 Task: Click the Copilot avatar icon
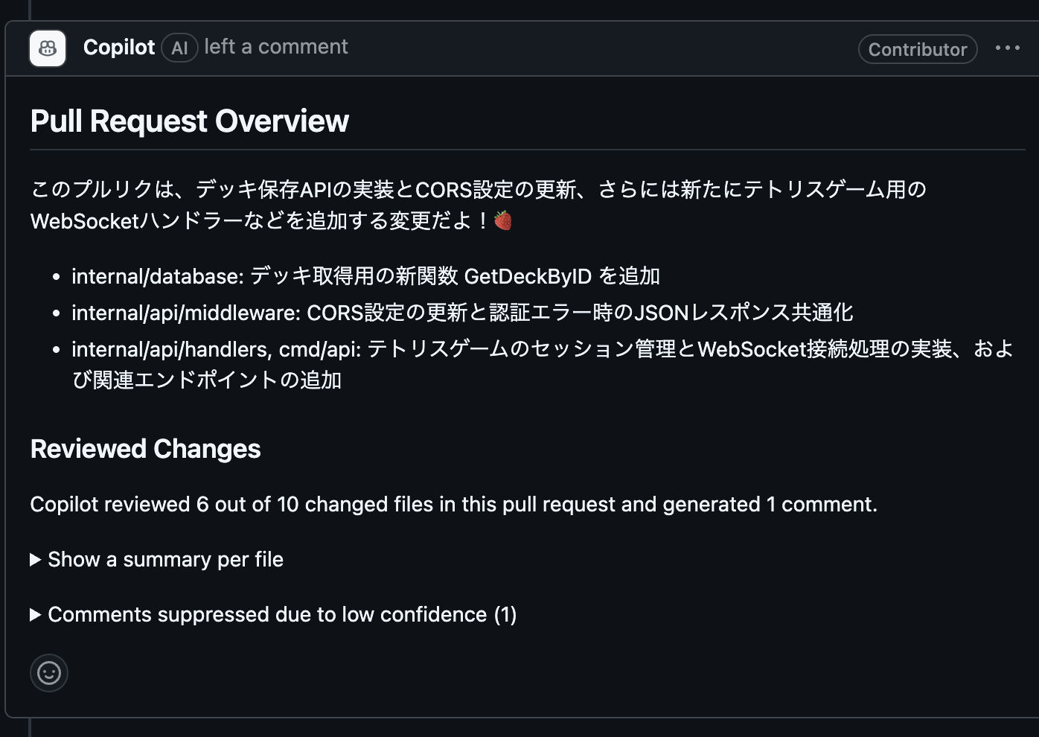(x=48, y=48)
